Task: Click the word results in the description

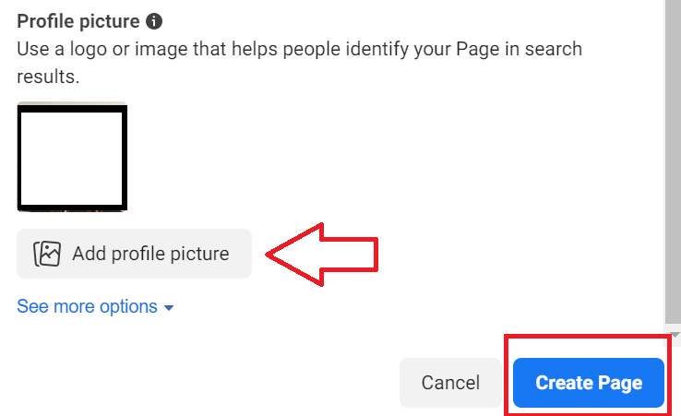Action: tap(48, 77)
